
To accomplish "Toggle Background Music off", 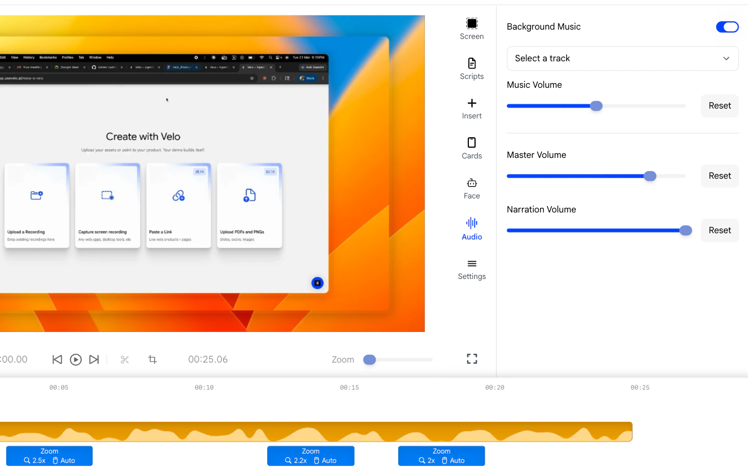I will point(727,27).
